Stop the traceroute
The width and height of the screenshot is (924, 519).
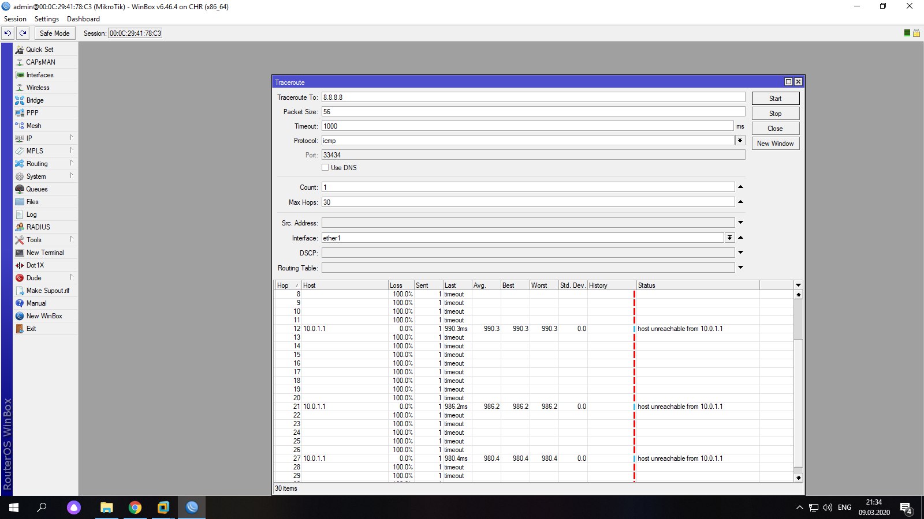coord(776,114)
